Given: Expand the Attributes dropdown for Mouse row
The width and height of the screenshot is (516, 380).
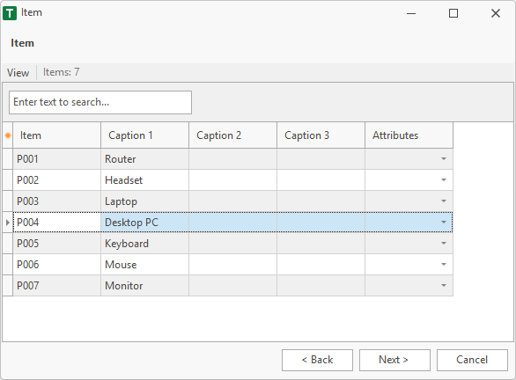Looking at the screenshot, I should point(444,265).
